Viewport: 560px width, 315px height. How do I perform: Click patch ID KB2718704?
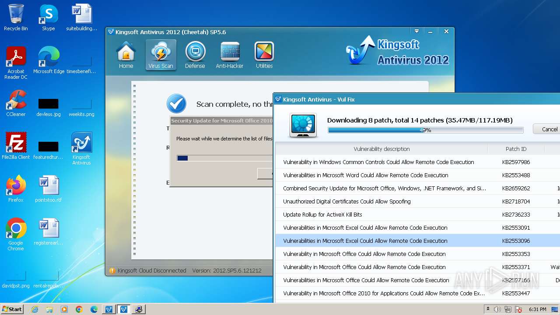click(x=516, y=201)
